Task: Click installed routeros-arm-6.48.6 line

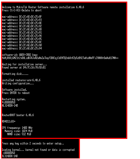Action: 21,80
